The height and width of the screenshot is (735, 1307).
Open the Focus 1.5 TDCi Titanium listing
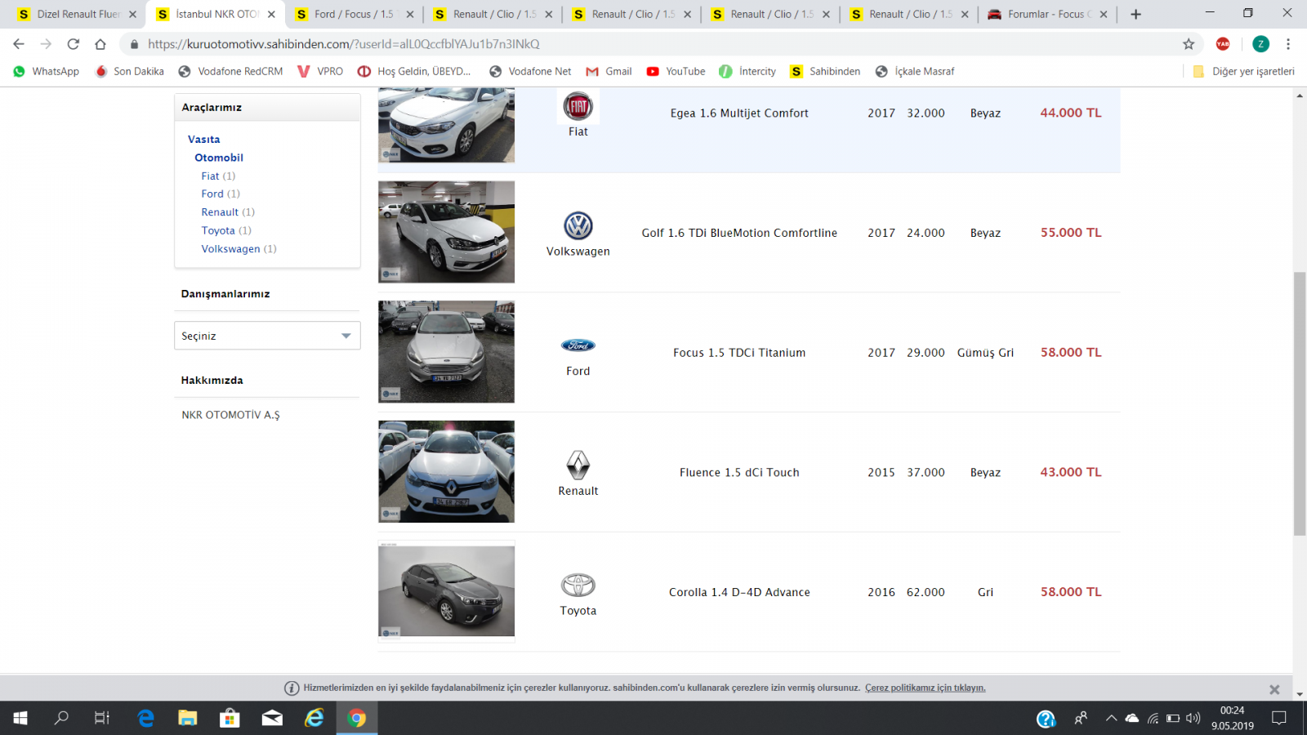pyautogui.click(x=739, y=353)
